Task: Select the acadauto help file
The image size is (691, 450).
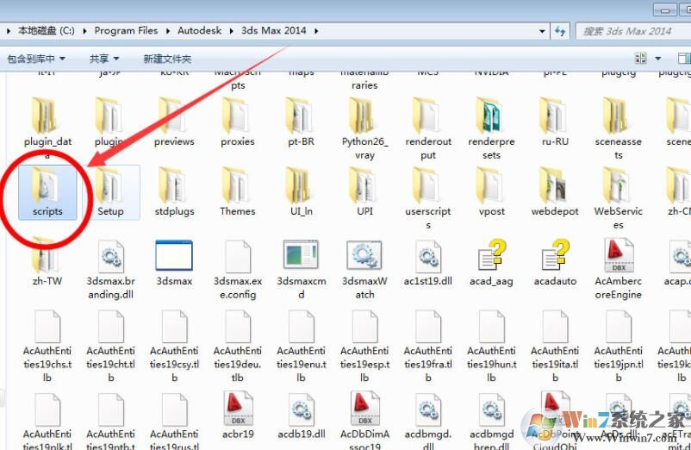Action: (x=555, y=262)
